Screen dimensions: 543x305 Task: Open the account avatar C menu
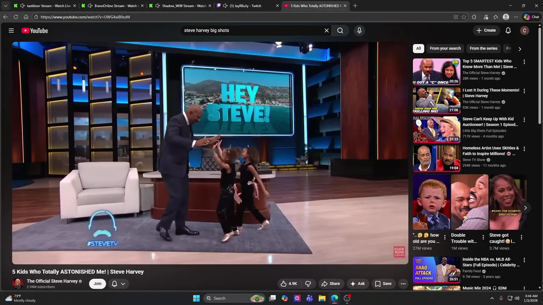[x=525, y=30]
